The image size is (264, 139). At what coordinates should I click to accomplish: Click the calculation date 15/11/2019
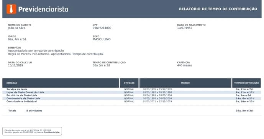point(15,65)
